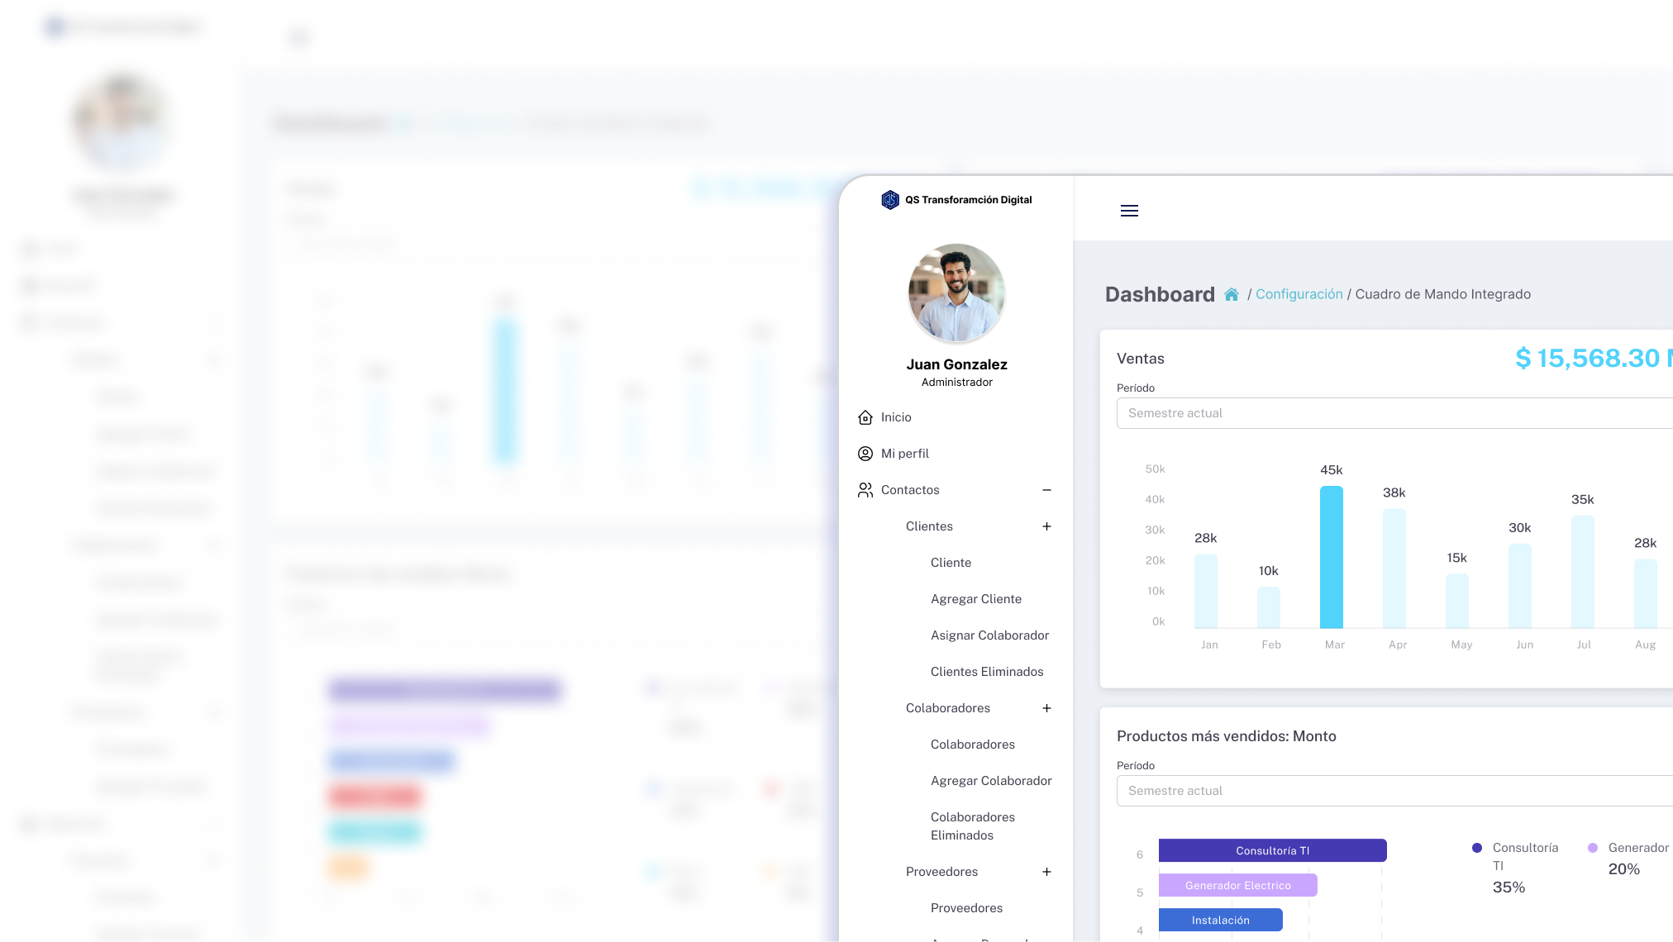Click the Consultoría TI bar
Image resolution: width=1673 pixels, height=942 pixels.
click(1273, 850)
